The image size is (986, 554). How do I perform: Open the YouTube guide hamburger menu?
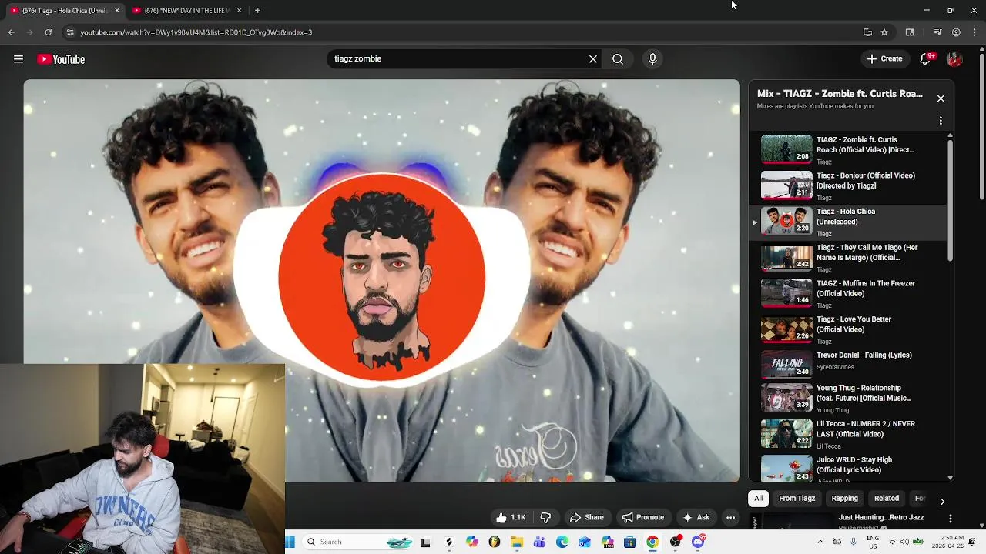pos(18,59)
